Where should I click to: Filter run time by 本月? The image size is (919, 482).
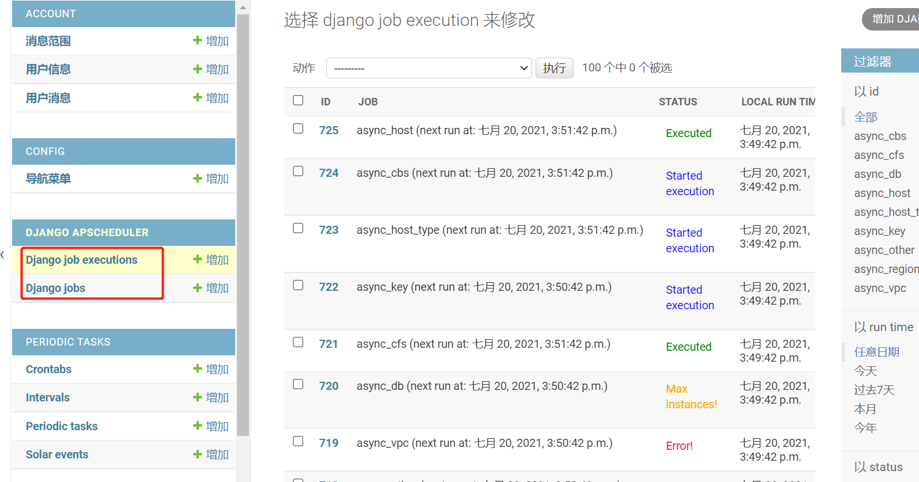[865, 409]
